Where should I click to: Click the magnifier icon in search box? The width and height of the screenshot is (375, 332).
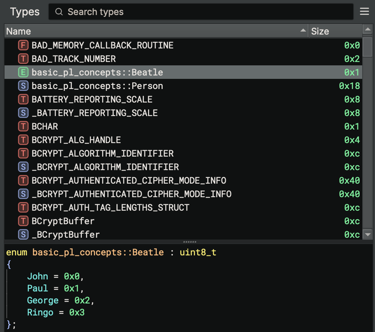[x=59, y=12]
